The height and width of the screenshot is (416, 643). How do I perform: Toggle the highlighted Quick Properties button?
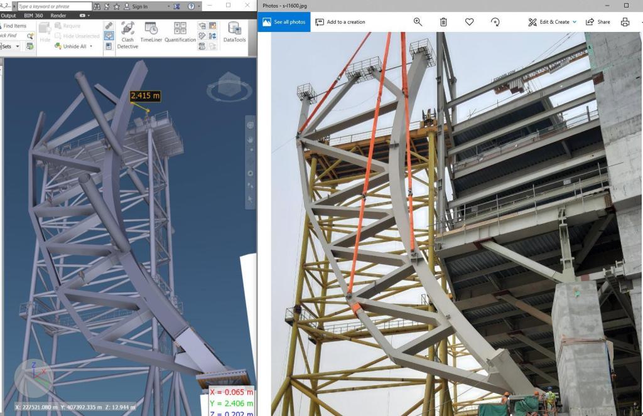[109, 36]
